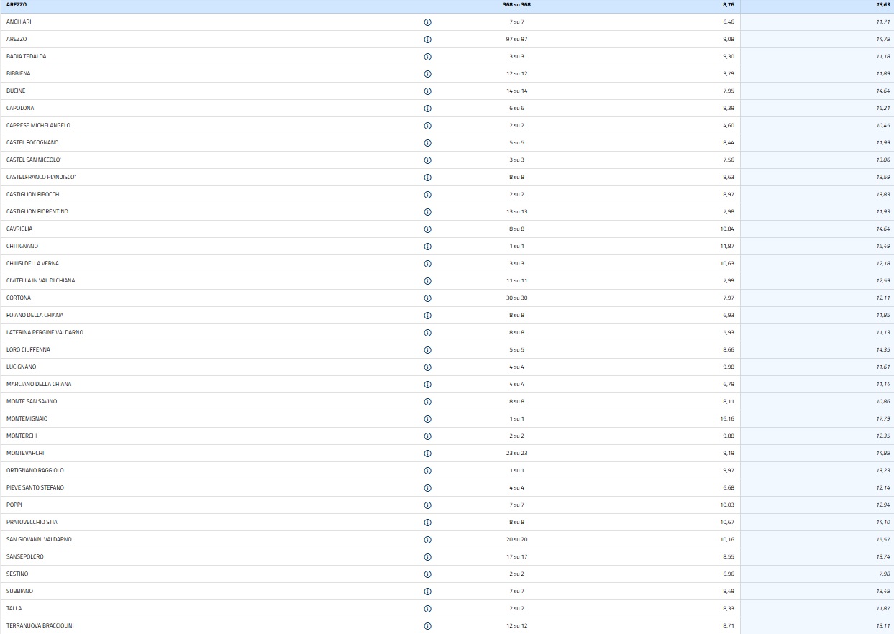Open info icon next to Bibbiena
894x634 pixels.
coord(427,74)
